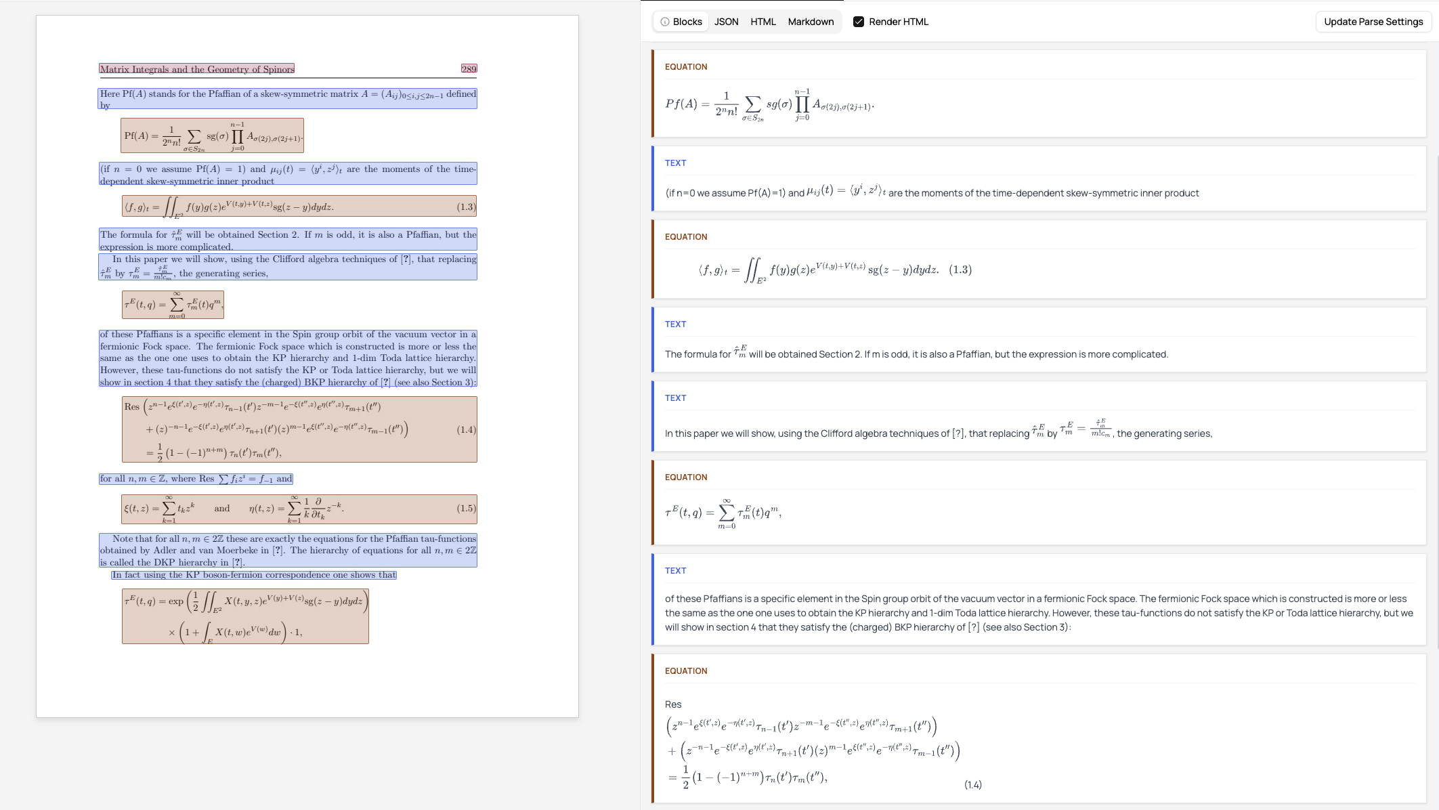Select the page number 289 region

tap(469, 69)
